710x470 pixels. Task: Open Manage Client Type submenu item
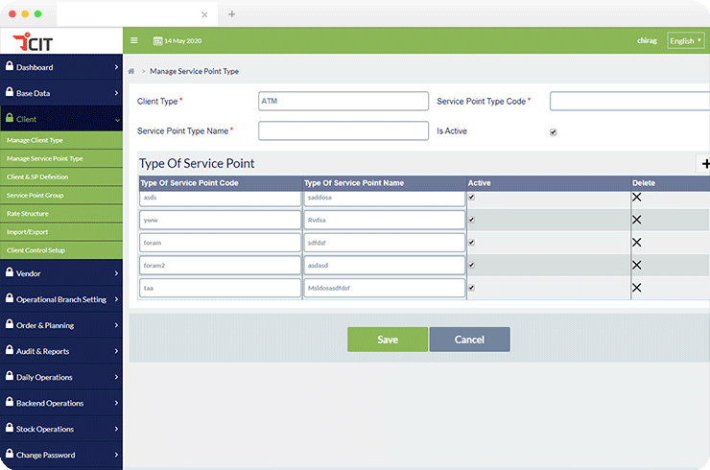(61, 140)
